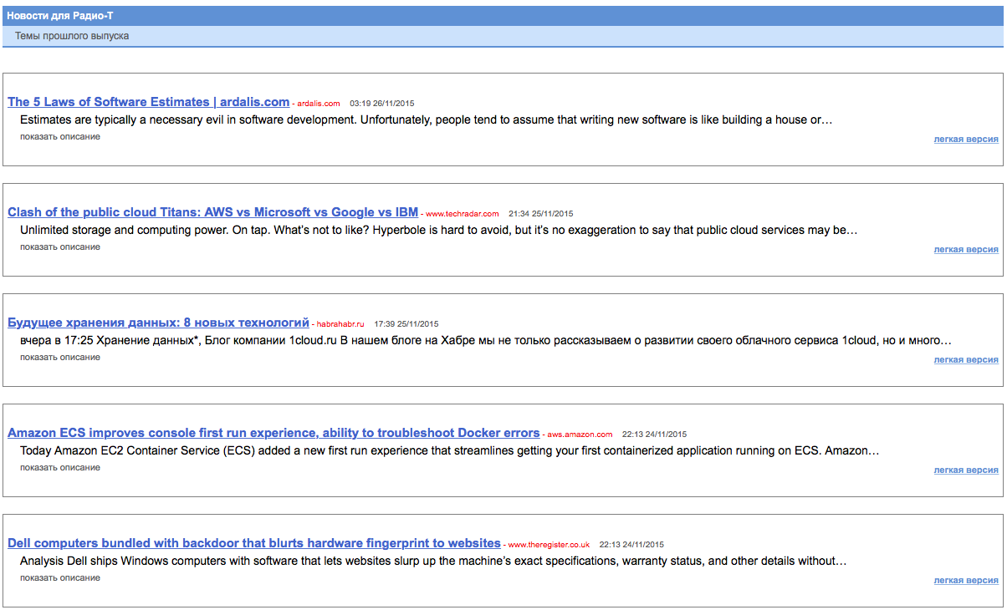Open 'легкая версия' for Software Estimates article

tap(965, 140)
